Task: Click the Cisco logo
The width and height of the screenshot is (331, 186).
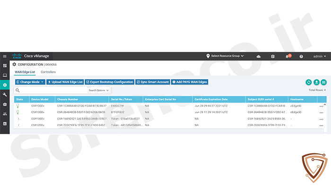Action: pyautogui.click(x=17, y=56)
